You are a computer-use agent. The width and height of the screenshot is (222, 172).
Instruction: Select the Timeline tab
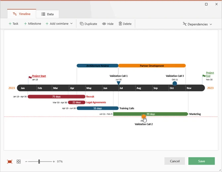pos(22,14)
